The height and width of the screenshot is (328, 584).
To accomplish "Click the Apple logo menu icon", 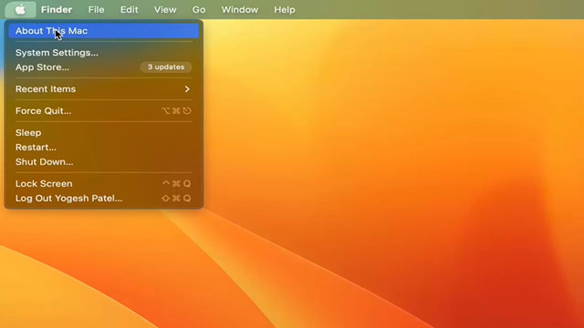I will [x=20, y=10].
